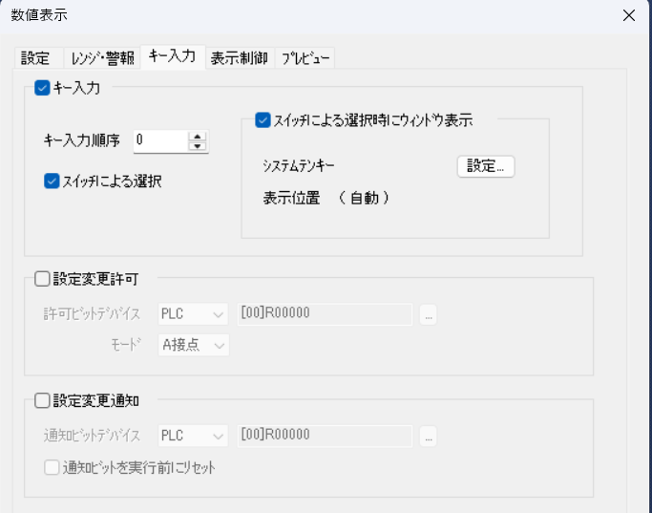Uncheck the キー入力 checkbox
The height and width of the screenshot is (513, 652).
(x=41, y=88)
